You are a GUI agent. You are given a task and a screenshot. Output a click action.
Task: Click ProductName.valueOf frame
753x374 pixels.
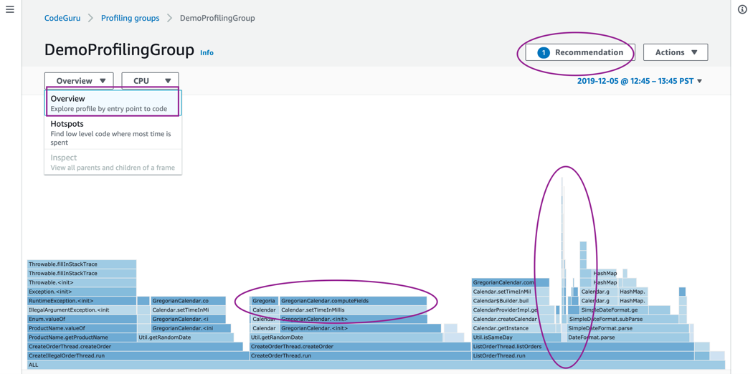click(x=82, y=328)
